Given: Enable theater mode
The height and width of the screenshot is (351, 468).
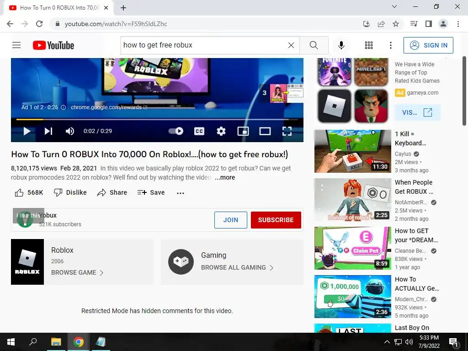Looking at the screenshot, I should (x=265, y=131).
